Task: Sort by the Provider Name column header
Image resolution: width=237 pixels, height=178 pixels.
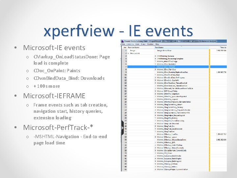Action: tap(134, 47)
